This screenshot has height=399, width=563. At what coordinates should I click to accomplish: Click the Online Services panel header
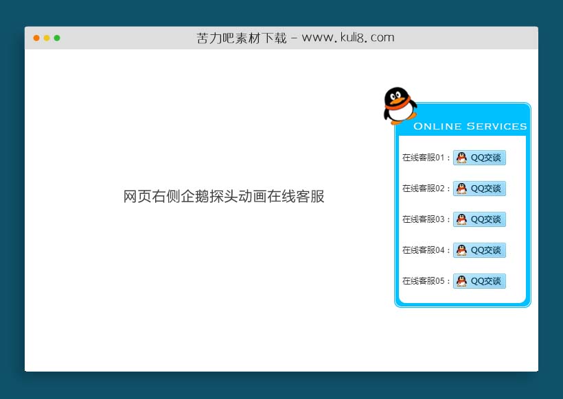pyautogui.click(x=470, y=126)
